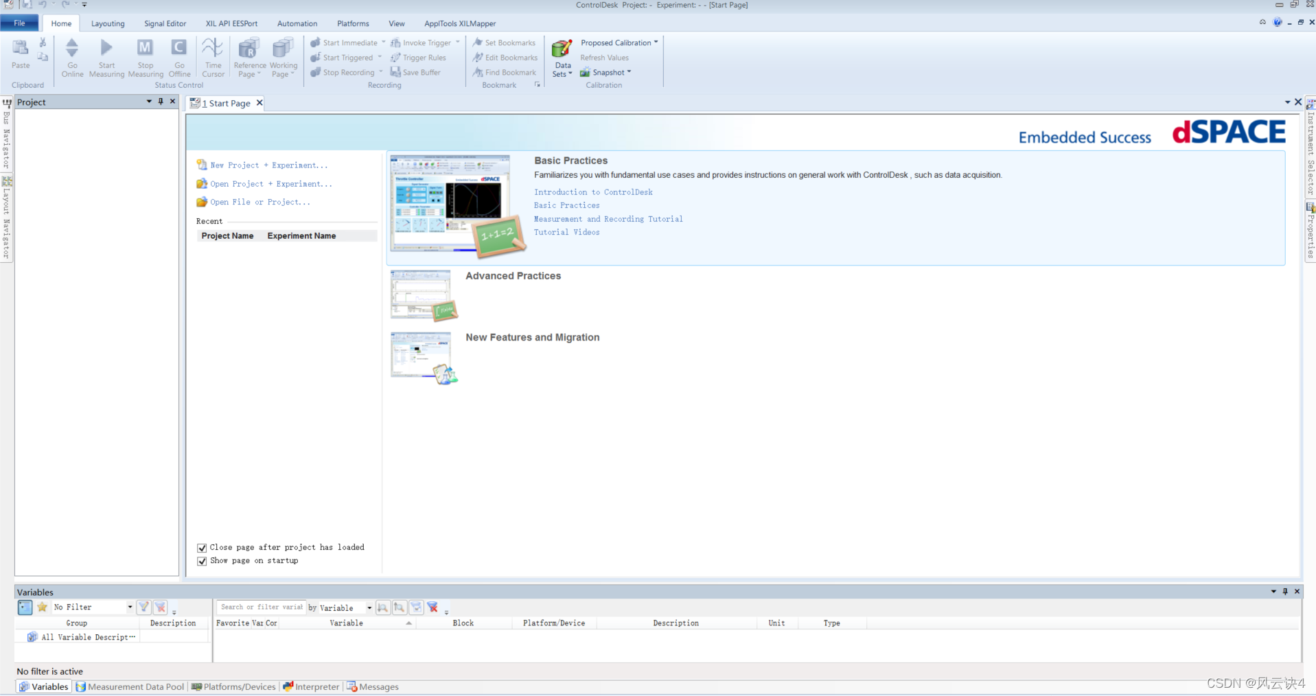The width and height of the screenshot is (1316, 696).
Task: Open the File menu
Action: coord(19,23)
